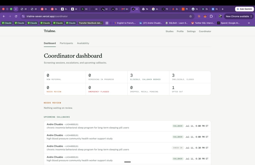Open the Chrome three-dot menu
The width and height of the screenshot is (255, 165).
coord(251,16)
